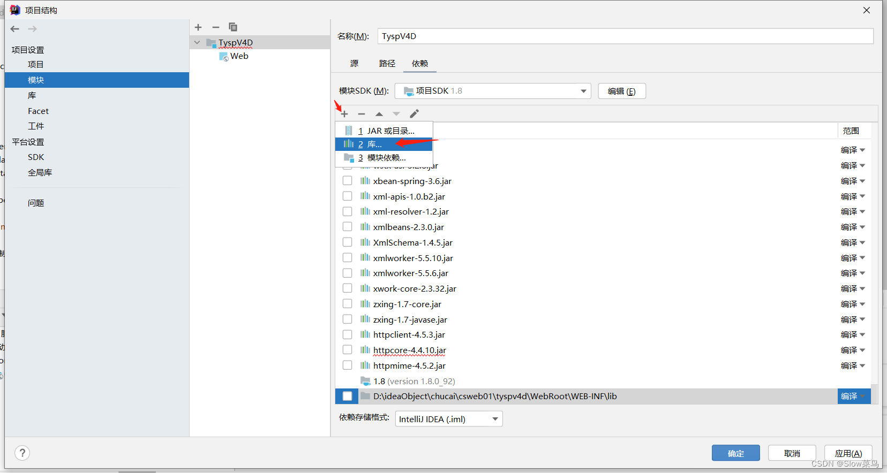Click the back navigation arrow
887x473 pixels.
(x=15, y=29)
